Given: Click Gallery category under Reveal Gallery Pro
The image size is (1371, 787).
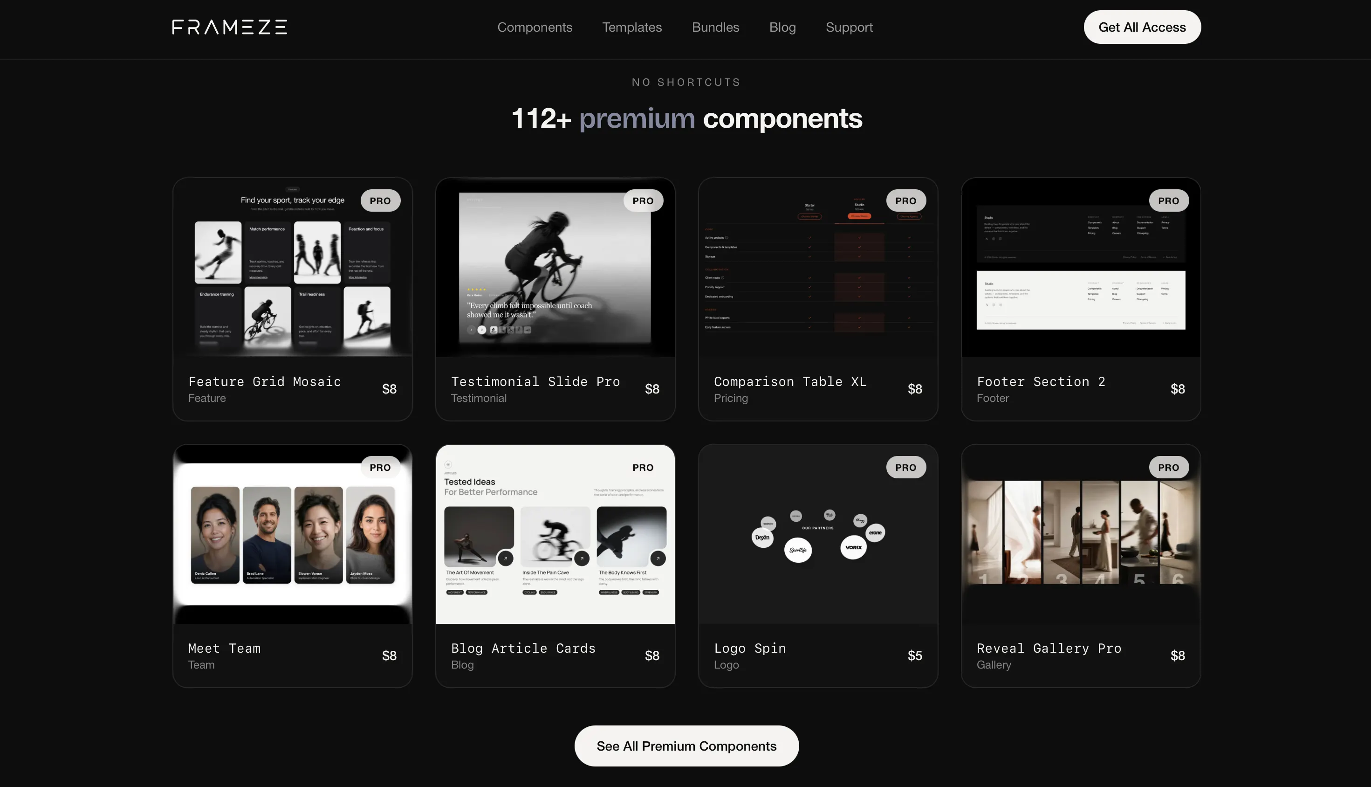Looking at the screenshot, I should (994, 665).
